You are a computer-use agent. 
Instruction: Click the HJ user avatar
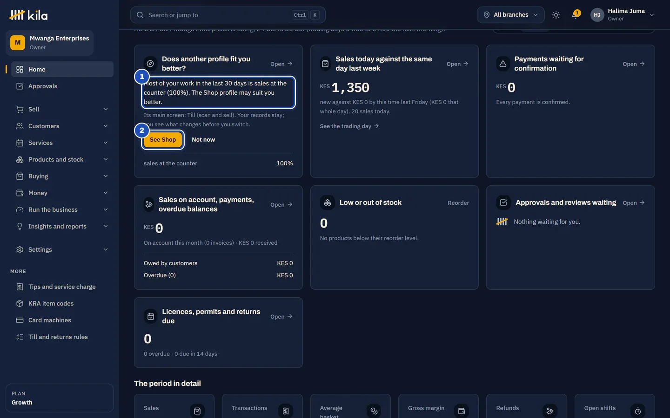coord(597,15)
